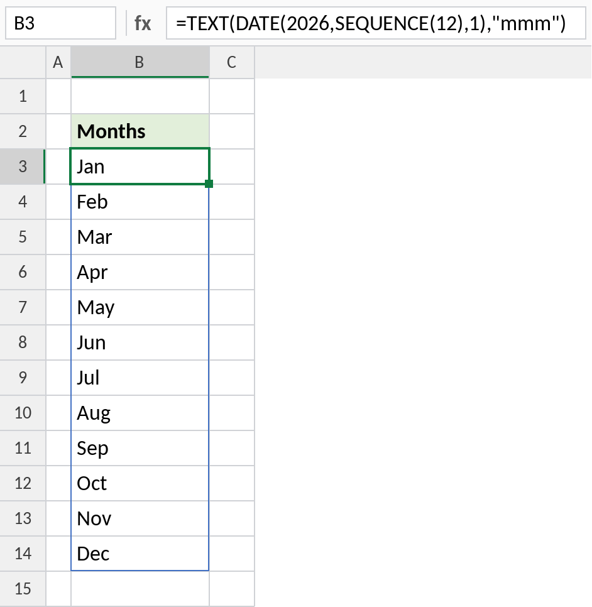Select row 3 header
The image size is (592, 607).
point(23,167)
